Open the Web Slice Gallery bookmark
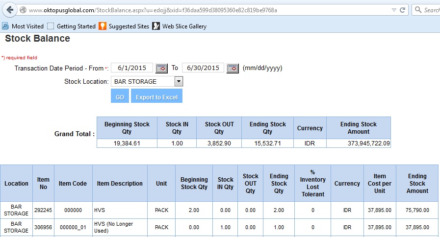This screenshot has height=237, width=440. point(179,26)
